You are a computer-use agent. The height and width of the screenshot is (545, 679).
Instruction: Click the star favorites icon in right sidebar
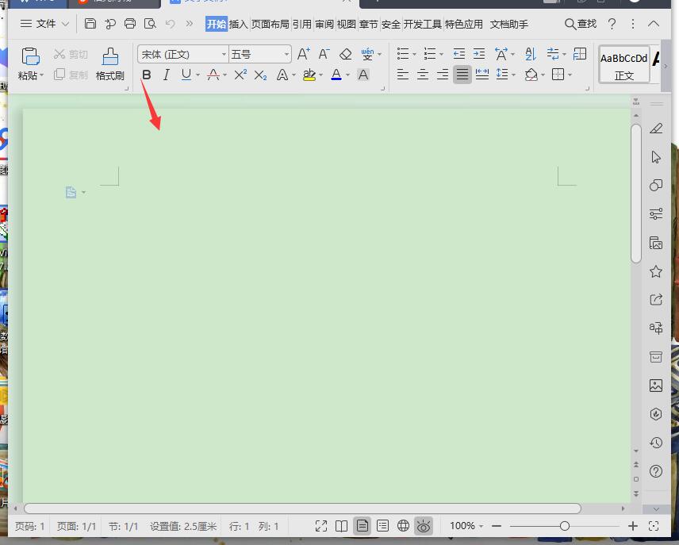[655, 271]
